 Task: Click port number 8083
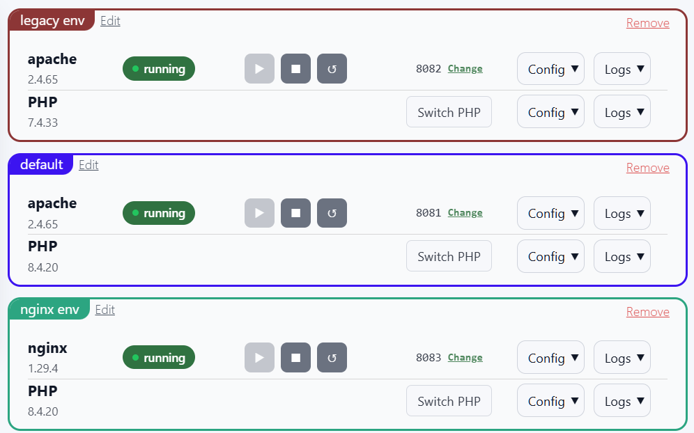429,357
